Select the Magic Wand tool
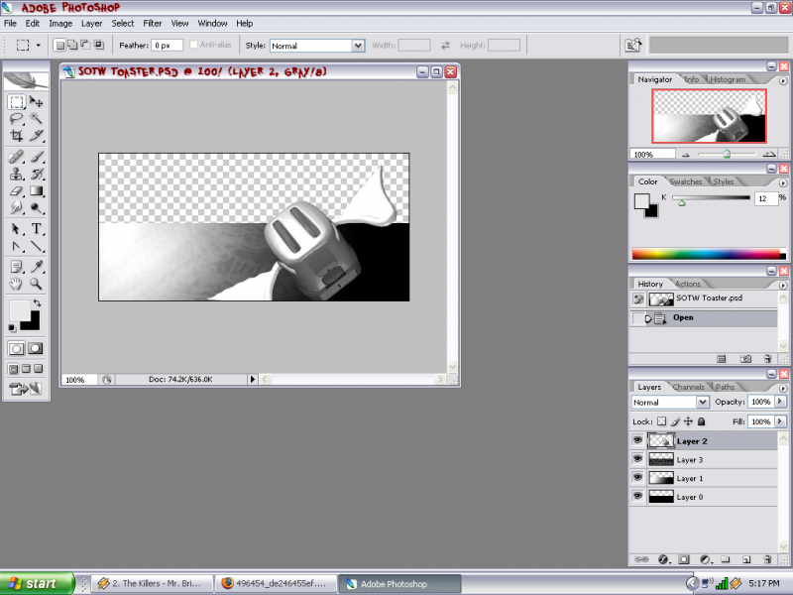This screenshot has height=595, width=793. click(37, 118)
